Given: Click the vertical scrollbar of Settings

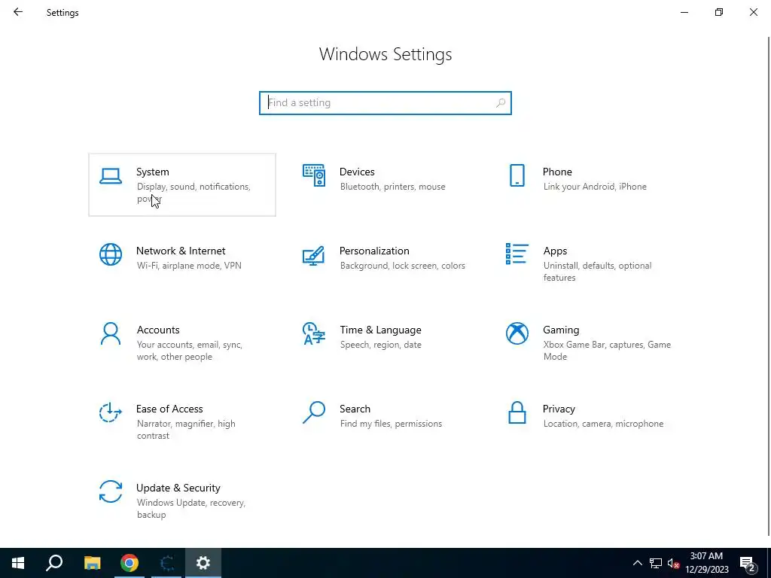Looking at the screenshot, I should [x=769, y=285].
